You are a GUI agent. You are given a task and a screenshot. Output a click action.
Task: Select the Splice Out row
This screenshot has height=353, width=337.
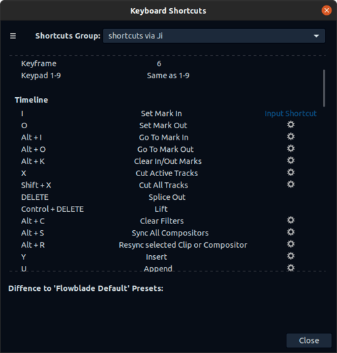[x=166, y=197]
